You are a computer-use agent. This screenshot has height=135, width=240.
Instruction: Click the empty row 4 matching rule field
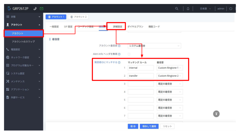point(141,92)
